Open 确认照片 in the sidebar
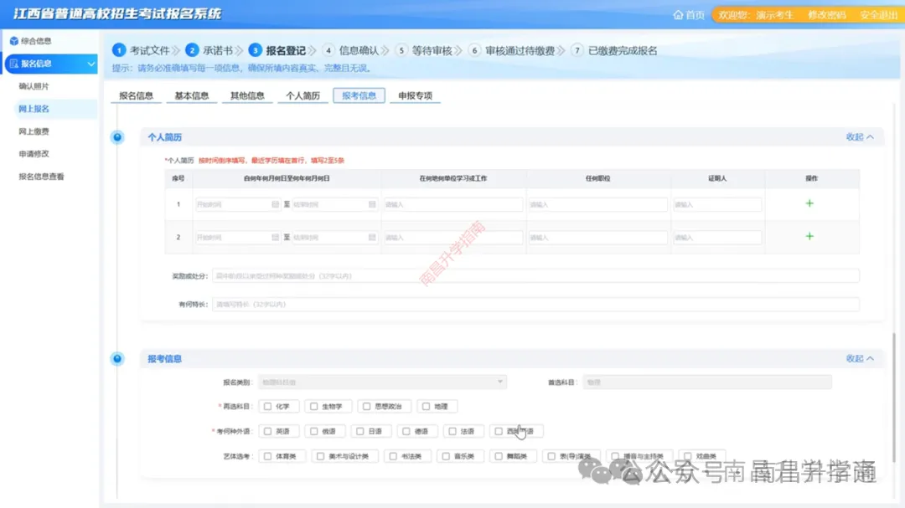The height and width of the screenshot is (508, 905). 34,86
